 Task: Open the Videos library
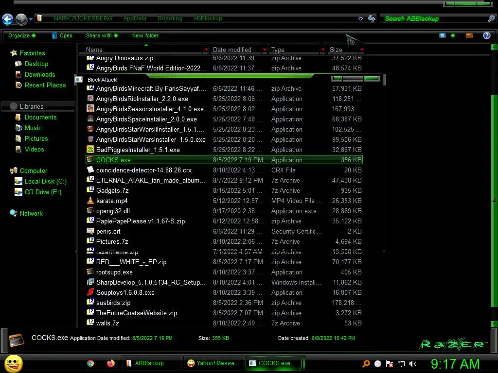(x=30, y=150)
